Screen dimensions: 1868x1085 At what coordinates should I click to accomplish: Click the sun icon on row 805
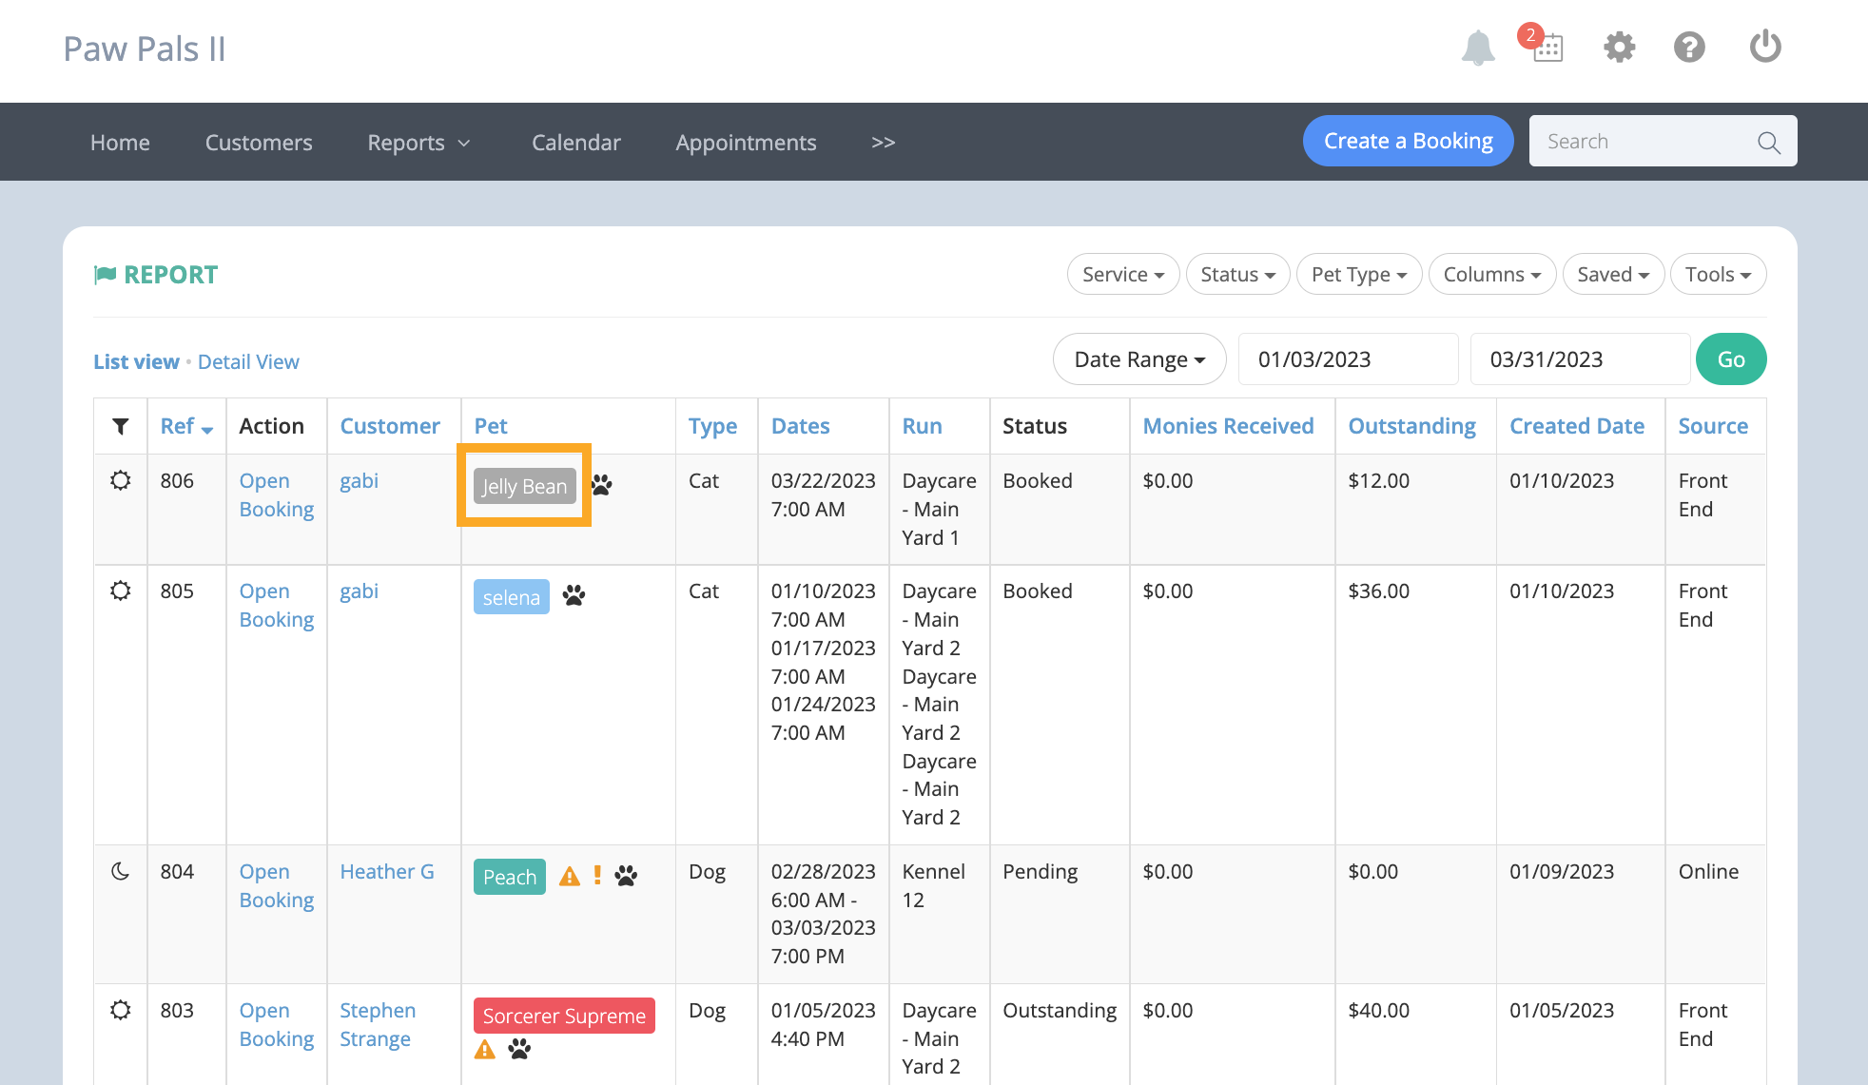tap(121, 591)
